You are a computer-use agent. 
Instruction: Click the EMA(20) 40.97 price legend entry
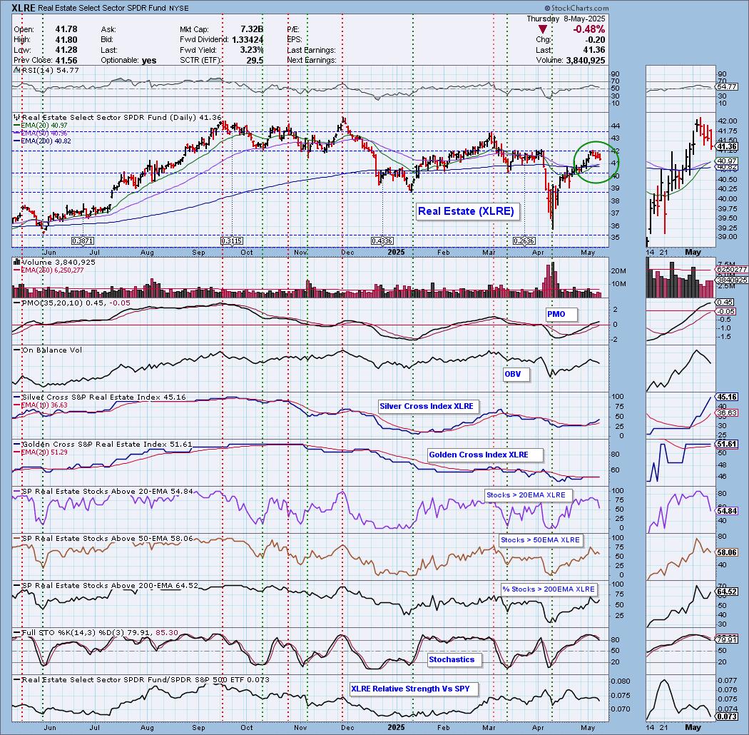coord(41,125)
